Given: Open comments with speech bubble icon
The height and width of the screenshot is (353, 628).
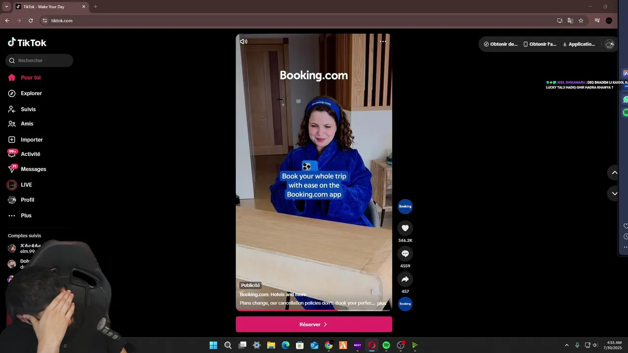Looking at the screenshot, I should [405, 253].
